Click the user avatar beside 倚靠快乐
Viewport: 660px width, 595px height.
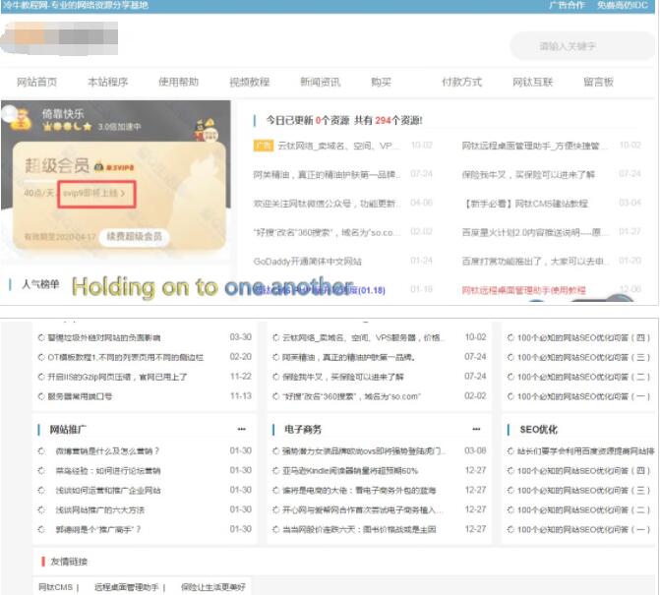(19, 117)
